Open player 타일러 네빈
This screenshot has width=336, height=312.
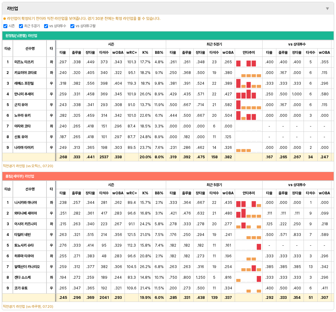(23, 235)
